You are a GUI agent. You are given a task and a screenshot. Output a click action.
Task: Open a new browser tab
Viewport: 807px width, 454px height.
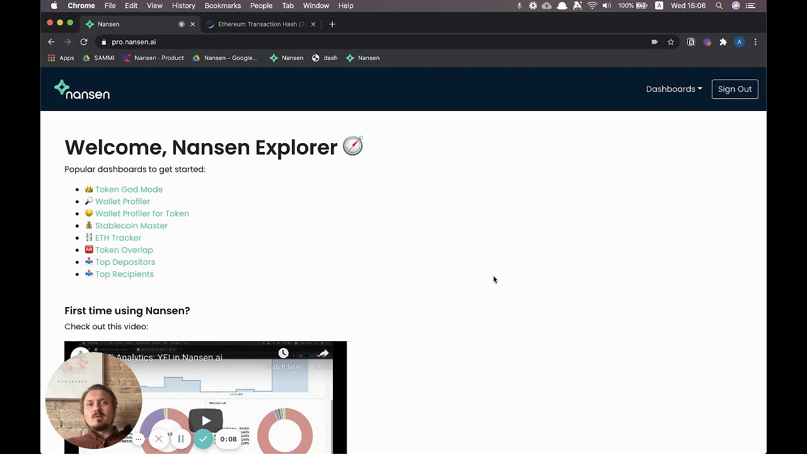tap(332, 24)
